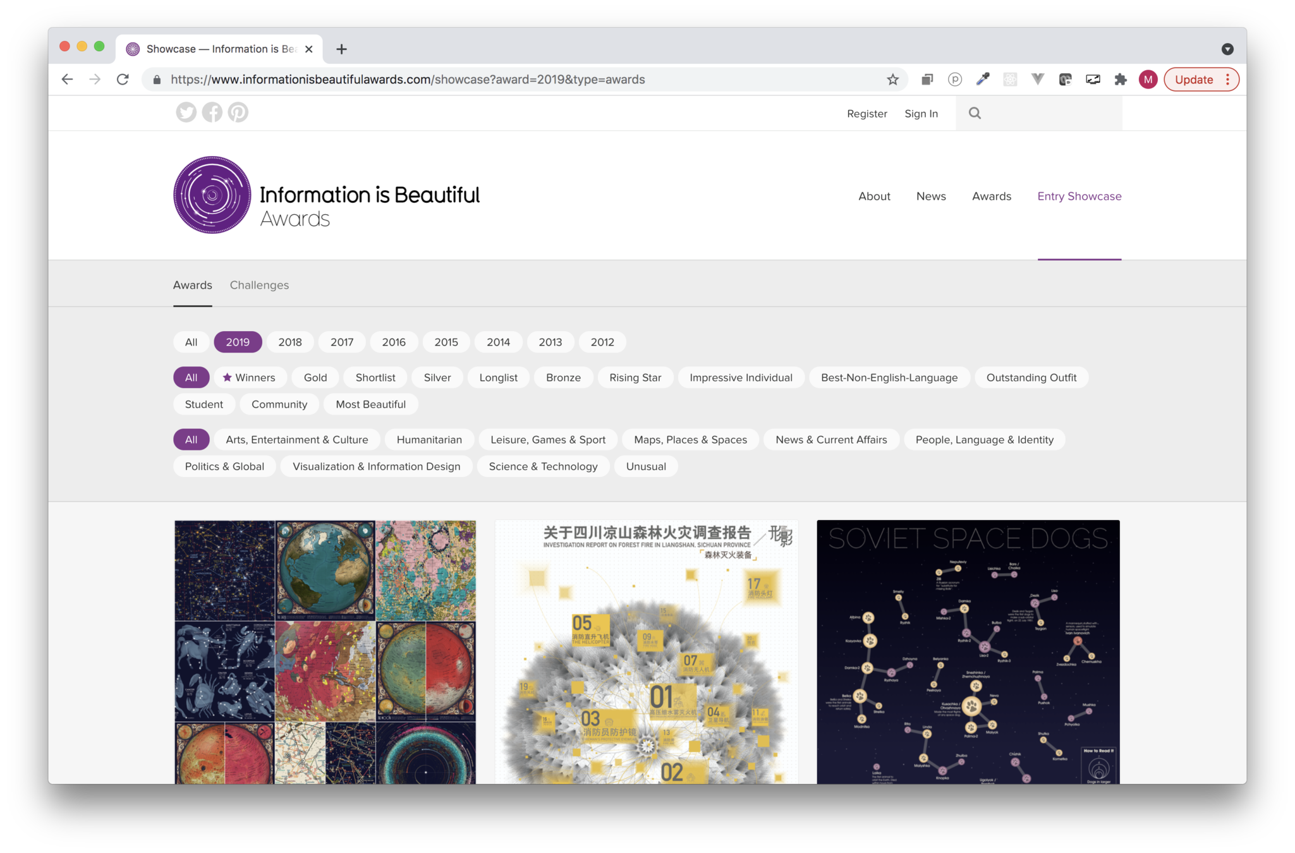Open the Twitter social icon
The width and height of the screenshot is (1295, 853).
coord(186,112)
